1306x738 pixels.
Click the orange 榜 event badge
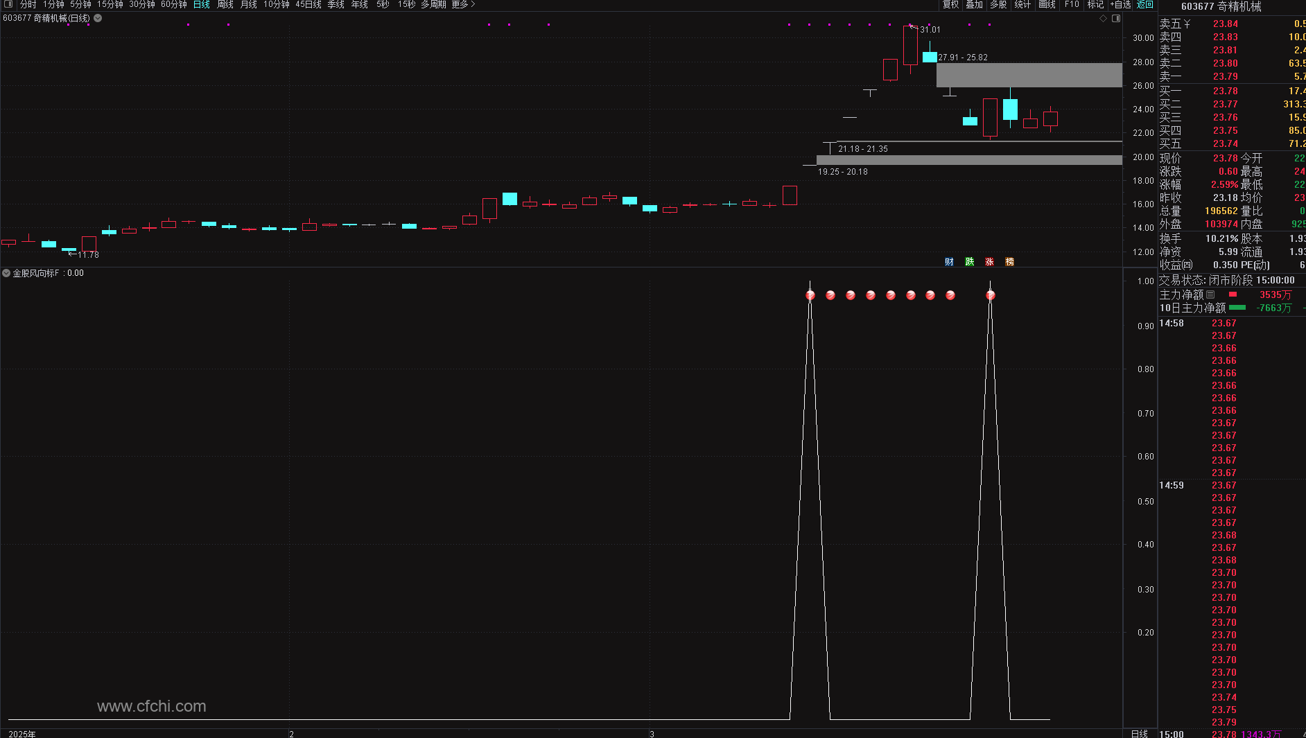(x=1009, y=261)
